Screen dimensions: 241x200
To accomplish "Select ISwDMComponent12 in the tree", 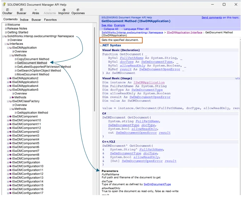I will tap(26, 128).
